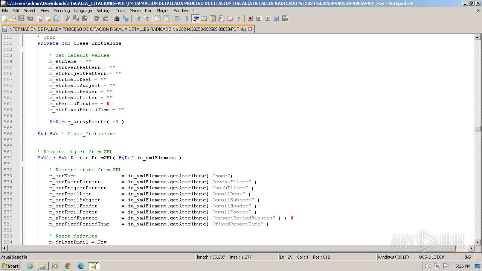Select the INFORMACION DETALLADA .vbs document tab
482x271 pixels.
(127, 29)
